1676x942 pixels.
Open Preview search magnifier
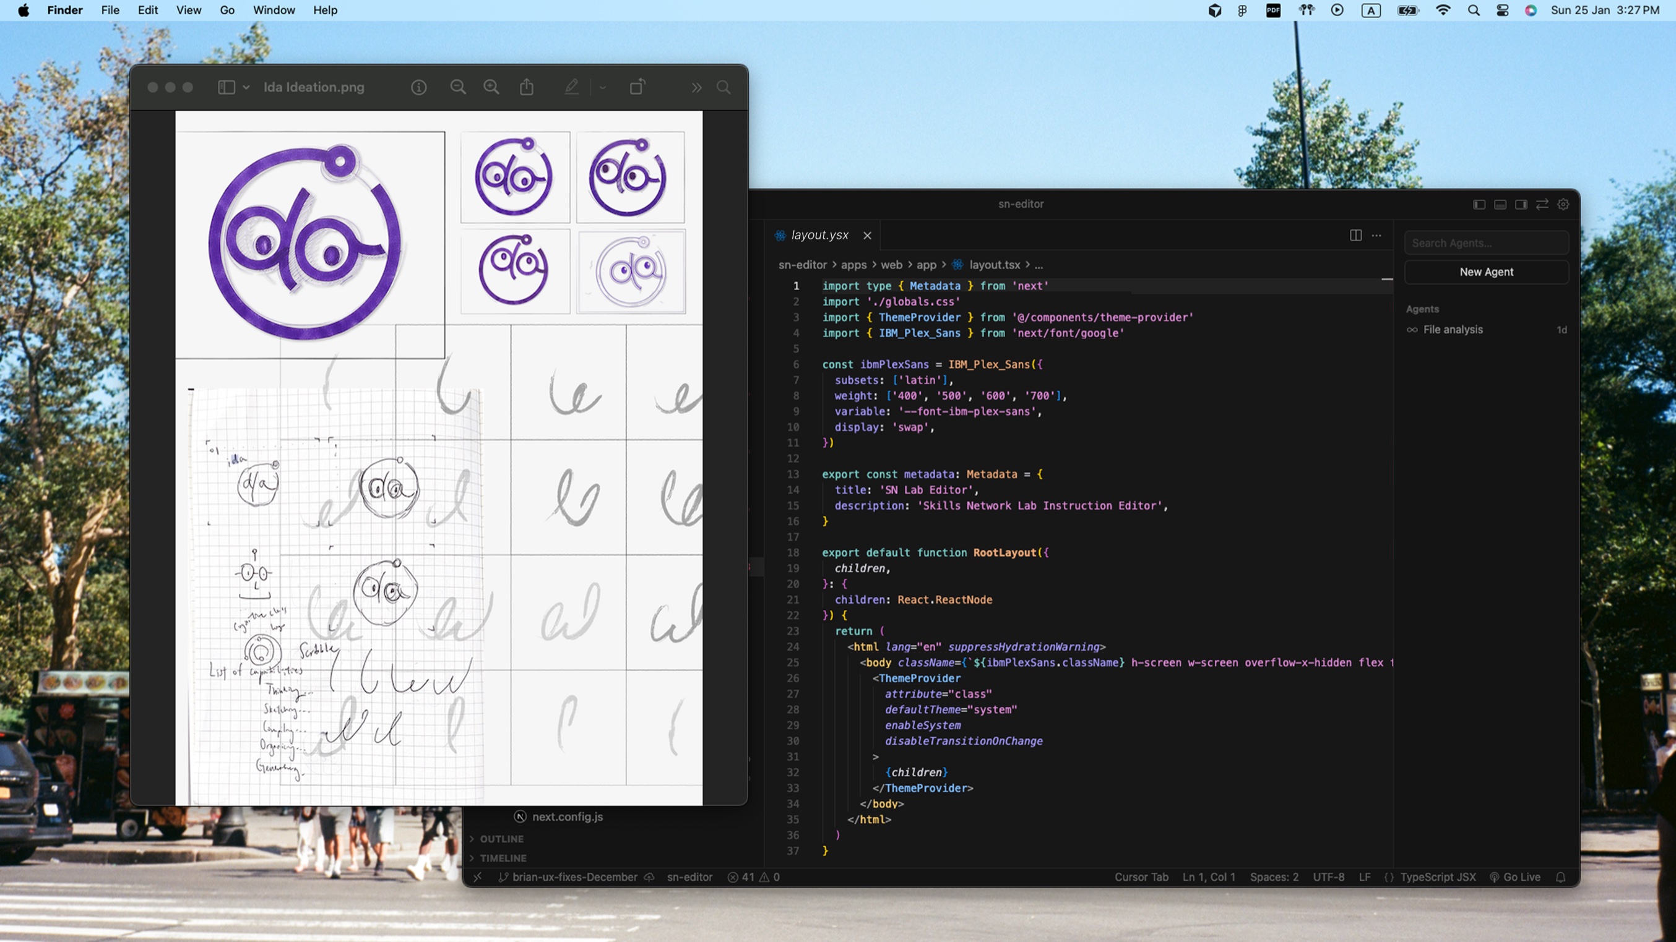[723, 87]
